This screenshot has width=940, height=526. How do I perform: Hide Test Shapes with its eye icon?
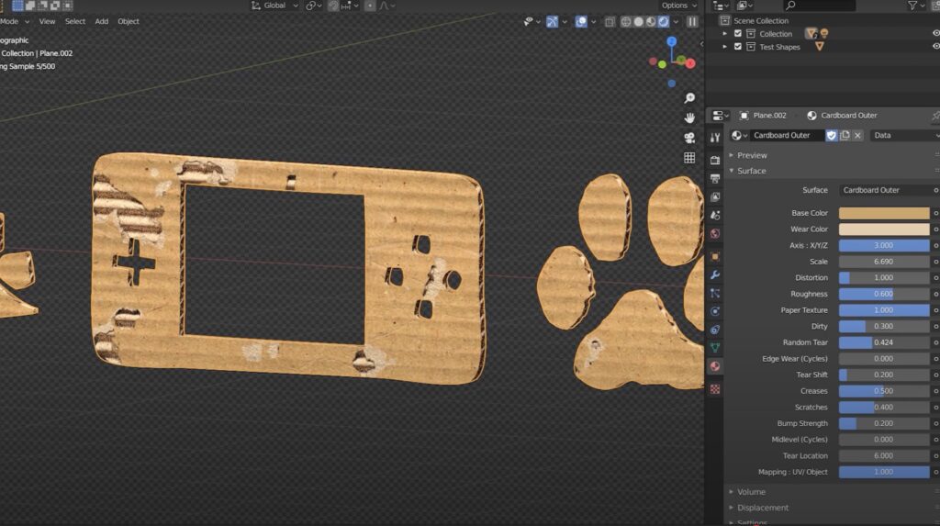(x=935, y=46)
